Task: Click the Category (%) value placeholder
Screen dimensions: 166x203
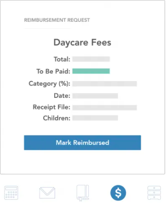Action: coord(104,84)
